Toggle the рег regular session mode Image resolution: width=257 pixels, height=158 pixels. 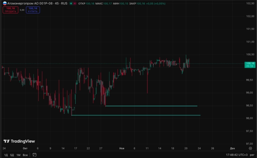[x=252, y=155]
